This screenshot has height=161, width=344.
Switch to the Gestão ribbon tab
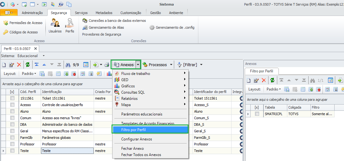pyautogui.click(x=155, y=13)
